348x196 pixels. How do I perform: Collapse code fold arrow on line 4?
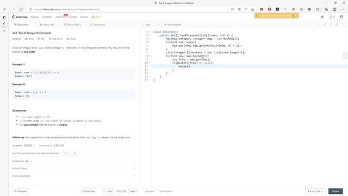click(x=149, y=42)
